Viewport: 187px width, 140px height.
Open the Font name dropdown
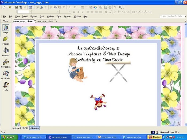click(45, 12)
